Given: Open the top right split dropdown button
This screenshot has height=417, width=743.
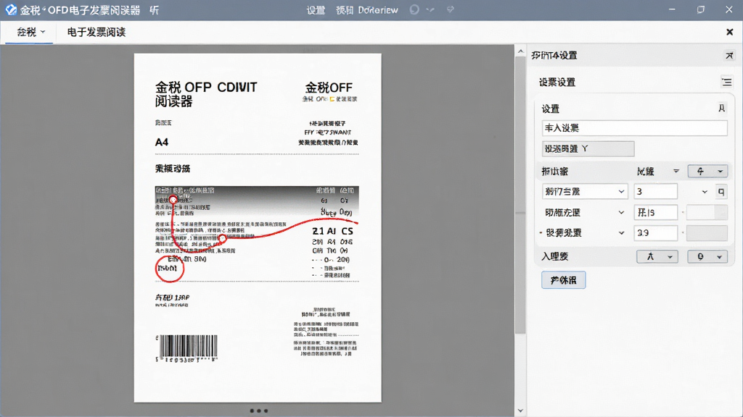Looking at the screenshot, I should [x=707, y=171].
